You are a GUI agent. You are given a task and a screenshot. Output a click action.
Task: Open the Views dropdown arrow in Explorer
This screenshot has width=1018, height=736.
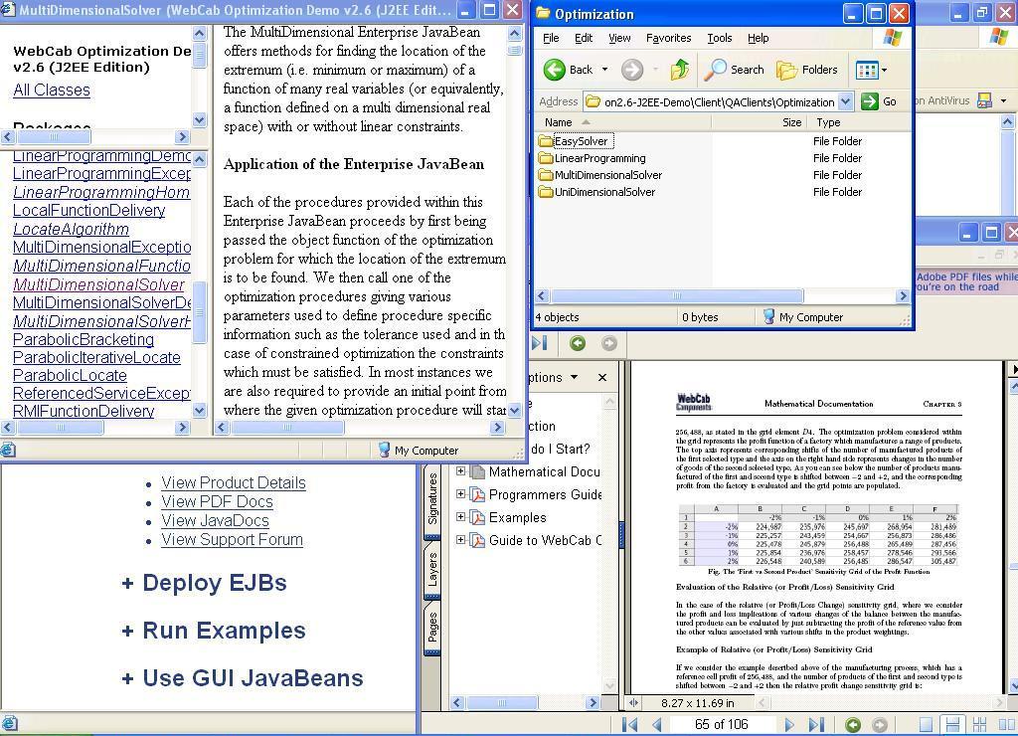[884, 70]
